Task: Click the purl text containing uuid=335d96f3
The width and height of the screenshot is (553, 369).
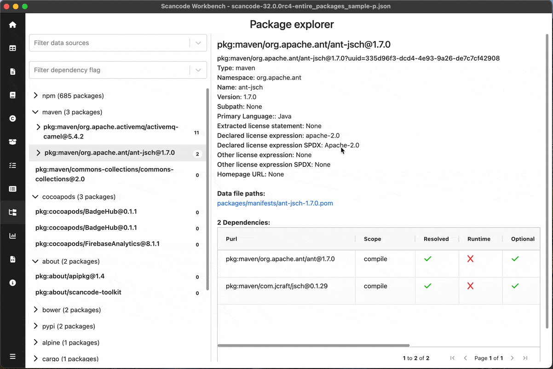Action: tap(358, 58)
